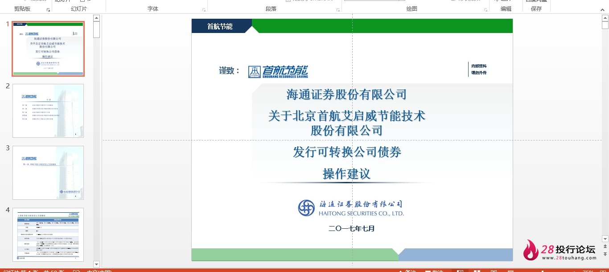
Task: Select 股份有限公司 second title line
Action: click(347, 131)
